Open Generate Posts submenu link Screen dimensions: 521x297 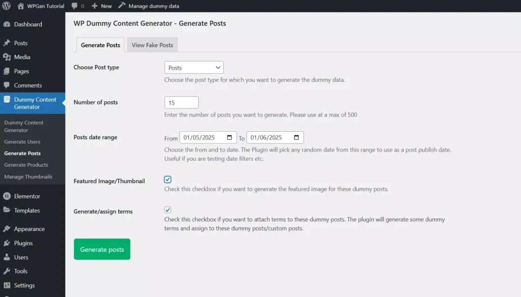pos(22,153)
